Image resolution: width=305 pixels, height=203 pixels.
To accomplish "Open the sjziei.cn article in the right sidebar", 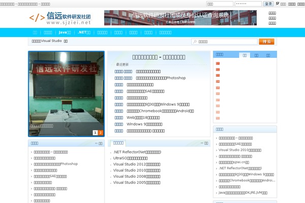I will pos(234,162).
